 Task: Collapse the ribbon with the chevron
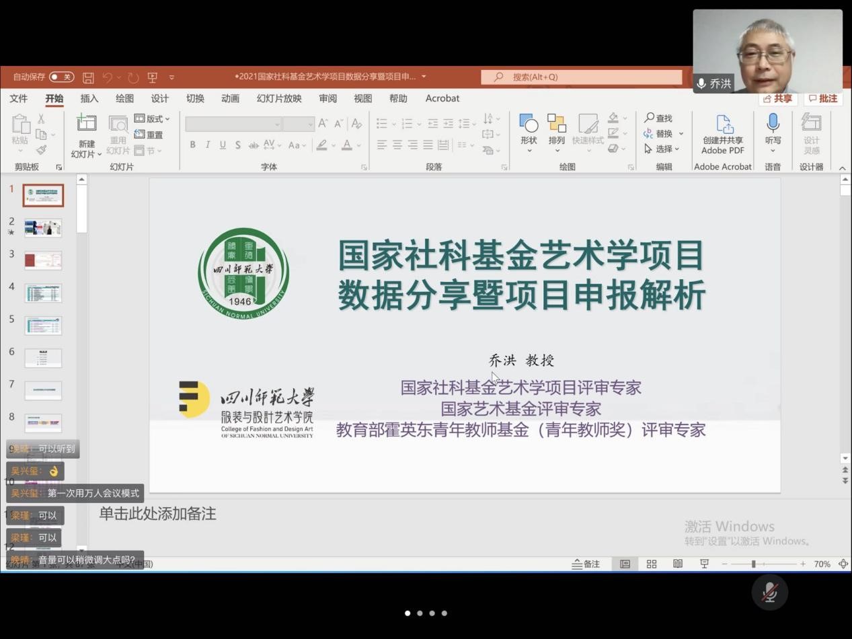842,168
